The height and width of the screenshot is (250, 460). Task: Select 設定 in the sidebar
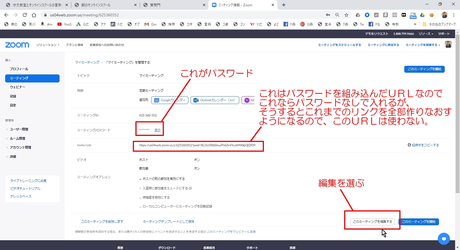(13, 105)
